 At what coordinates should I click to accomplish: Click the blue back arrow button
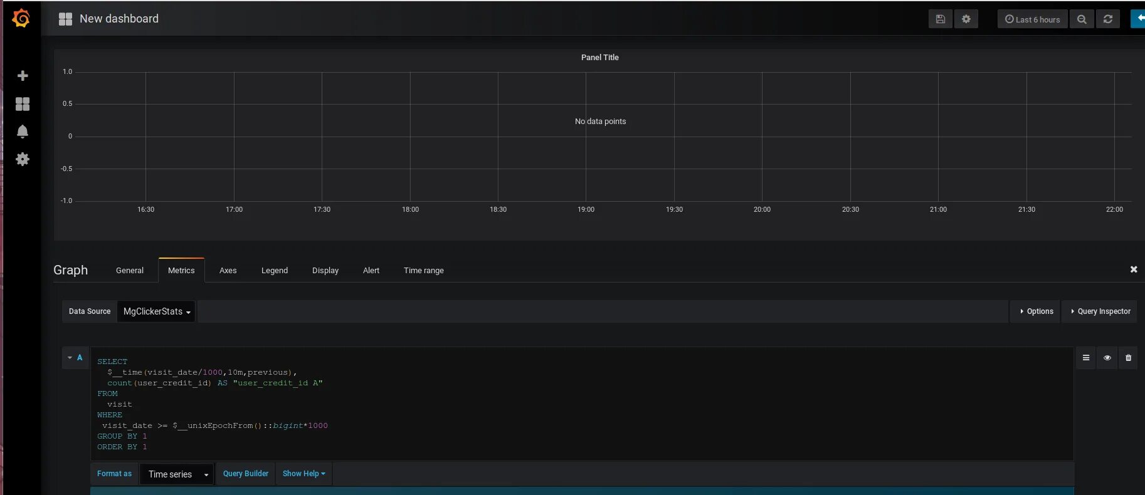click(x=1138, y=19)
